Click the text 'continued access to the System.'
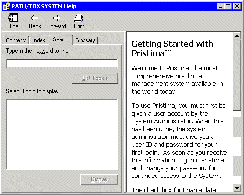Screen dimensions: 244x195 coord(176,176)
